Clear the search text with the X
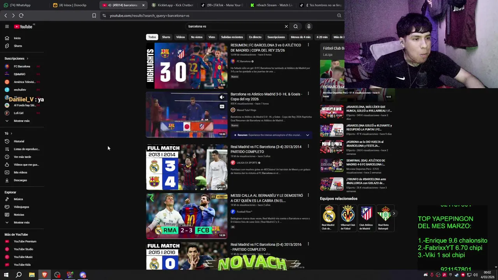Viewport: 498px width, 280px height. click(286, 26)
